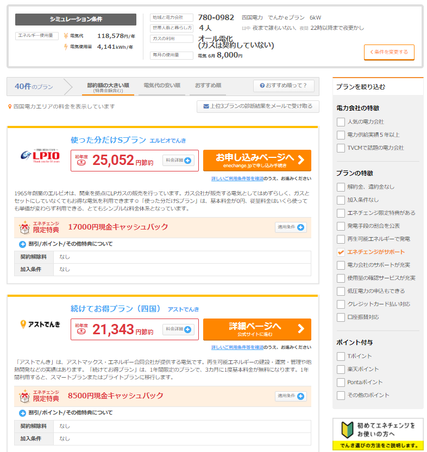
Task: Switch to the 電気代の安い順 tab
Action: click(x=161, y=86)
